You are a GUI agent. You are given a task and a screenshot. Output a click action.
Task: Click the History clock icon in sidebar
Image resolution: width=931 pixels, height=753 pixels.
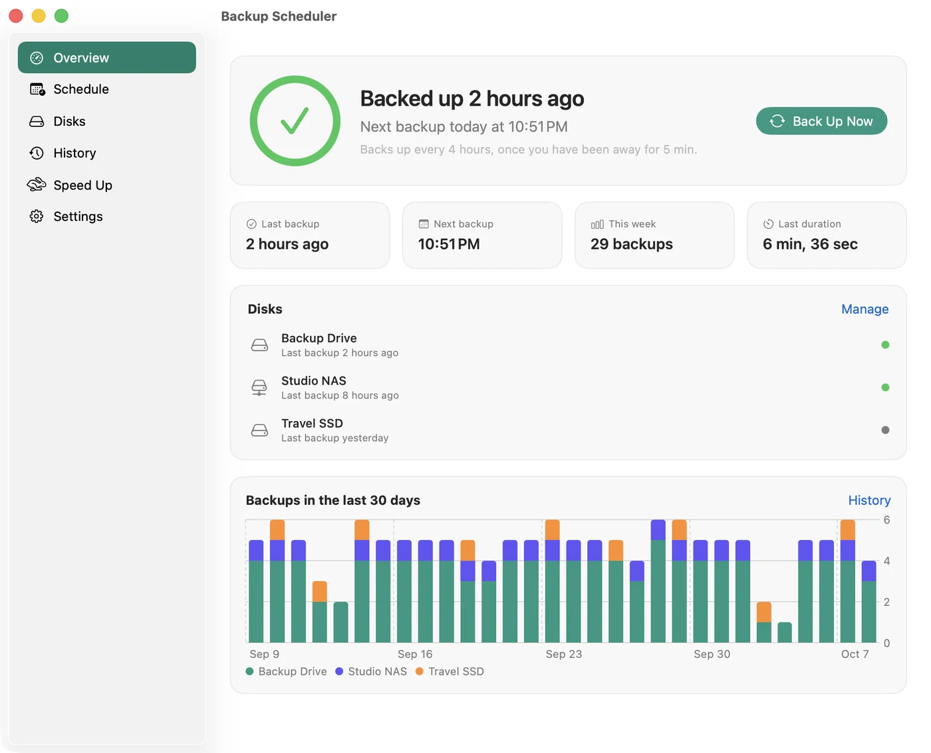click(x=37, y=153)
